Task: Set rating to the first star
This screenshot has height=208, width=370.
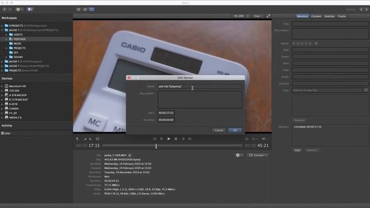Action: coord(294,43)
